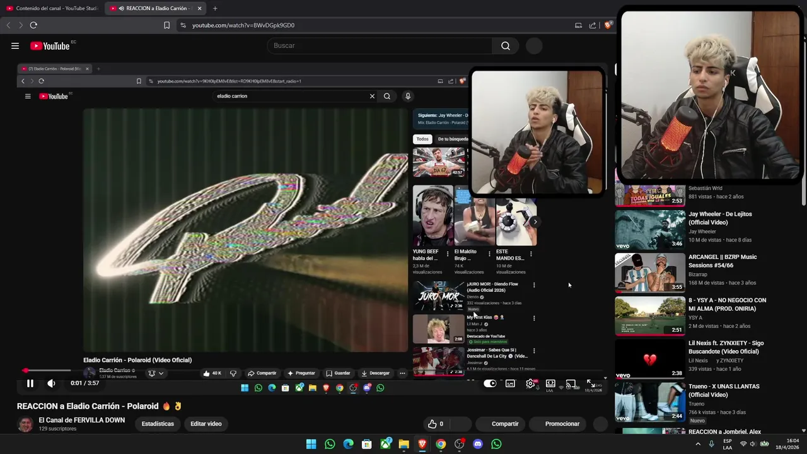
Task: Open a new browser tab with plus
Action: pyautogui.click(x=215, y=8)
